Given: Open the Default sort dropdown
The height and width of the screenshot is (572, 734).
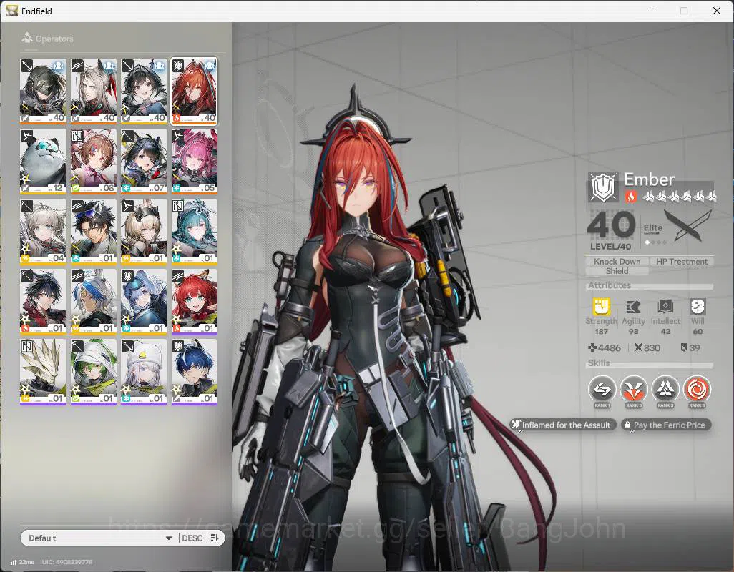Looking at the screenshot, I should click(99, 538).
